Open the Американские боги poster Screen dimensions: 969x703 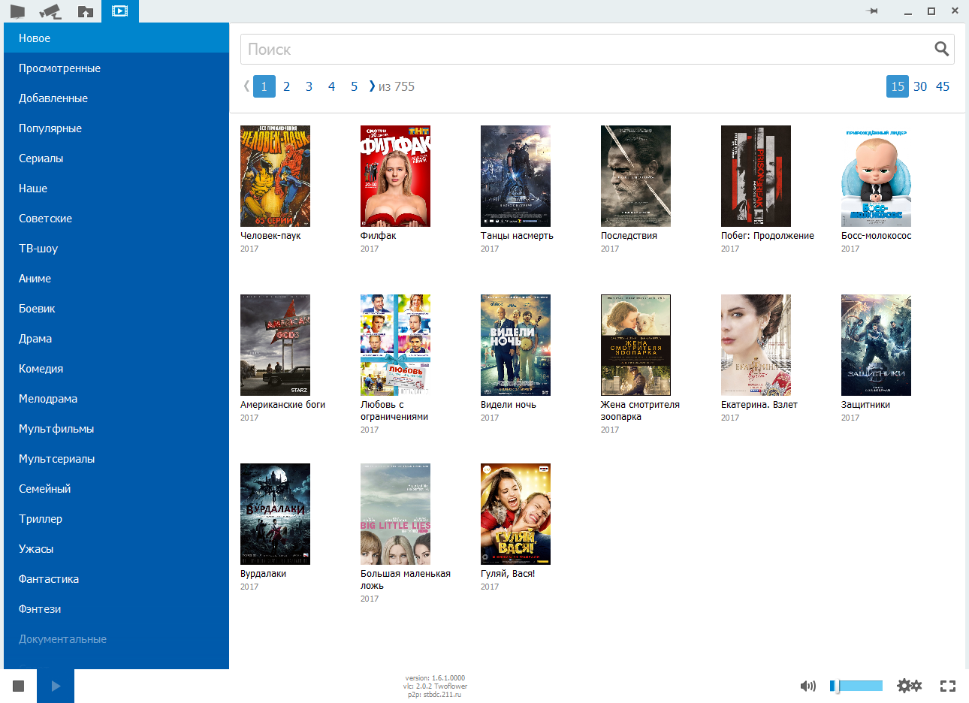point(275,345)
